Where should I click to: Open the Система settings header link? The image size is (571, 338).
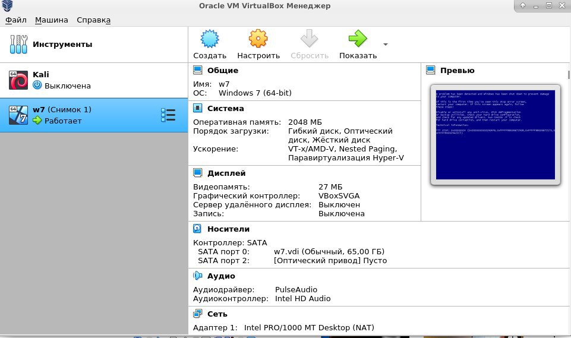225,108
